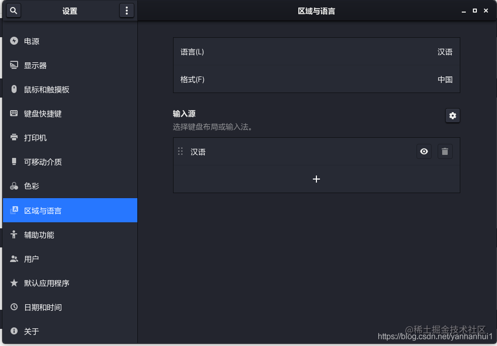The height and width of the screenshot is (346, 497).
Task: Close the settings window
Action: [x=486, y=11]
